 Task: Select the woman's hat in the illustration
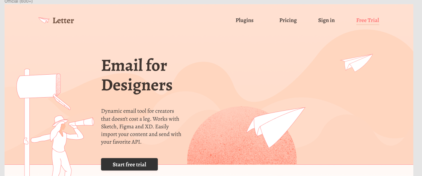[x=60, y=120]
